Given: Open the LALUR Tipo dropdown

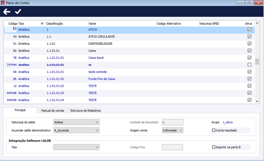Looking at the screenshot, I should pyautogui.click(x=76, y=147).
